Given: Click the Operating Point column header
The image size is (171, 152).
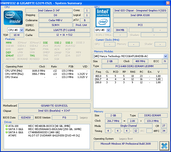Looking at the screenshot, I should click(x=14, y=66).
